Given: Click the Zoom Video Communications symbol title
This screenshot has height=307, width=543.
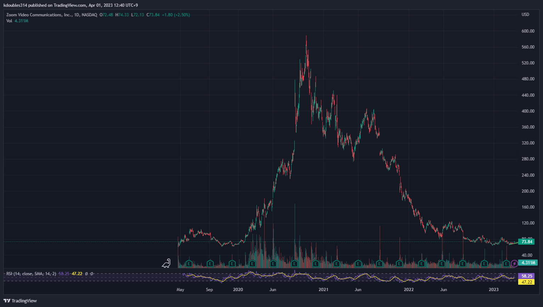Looking at the screenshot, I should point(39,15).
